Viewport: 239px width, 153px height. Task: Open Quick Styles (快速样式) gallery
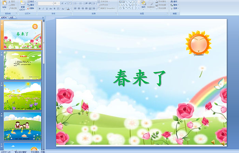(151, 5)
